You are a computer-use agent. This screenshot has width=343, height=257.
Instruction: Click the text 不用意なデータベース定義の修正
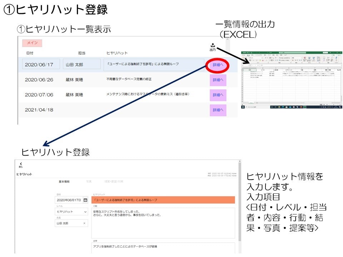pyautogui.click(x=129, y=79)
